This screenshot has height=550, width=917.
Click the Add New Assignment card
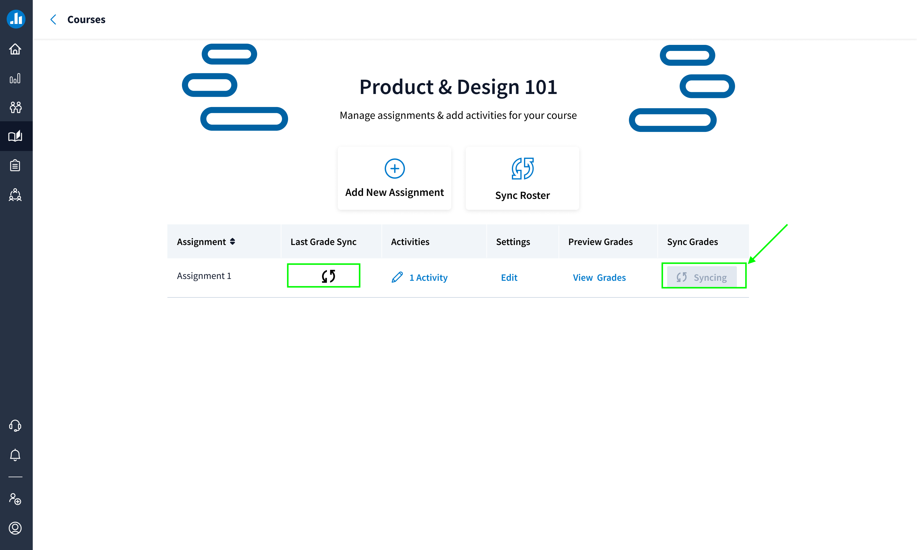point(395,178)
